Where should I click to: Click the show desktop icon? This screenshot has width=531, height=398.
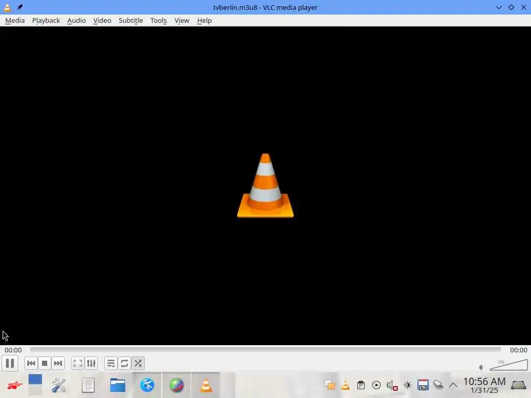coord(519,385)
